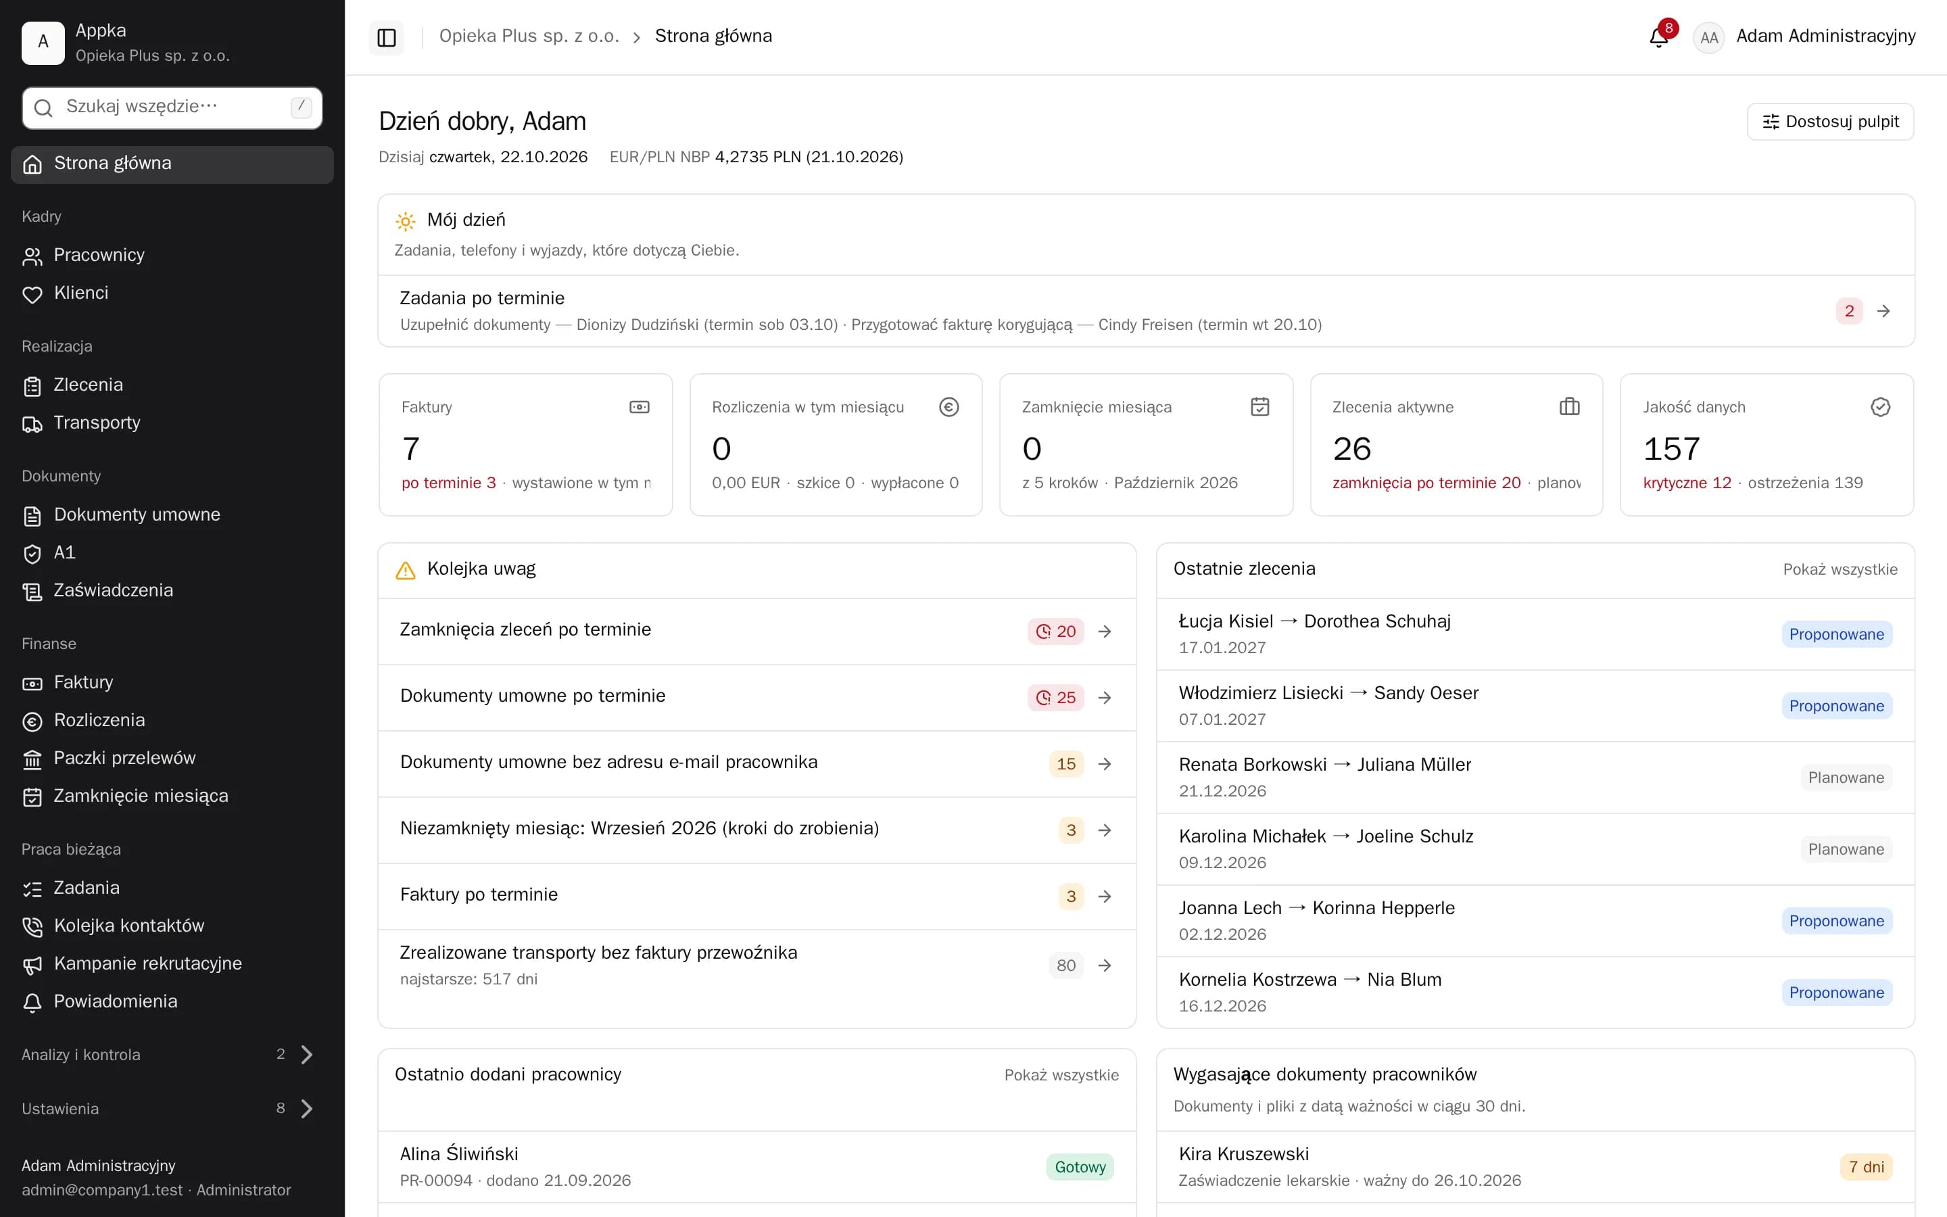Screen dimensions: 1947x1217
Task: Open Paczki przelewów in the sidebar
Action: tap(172, 758)
